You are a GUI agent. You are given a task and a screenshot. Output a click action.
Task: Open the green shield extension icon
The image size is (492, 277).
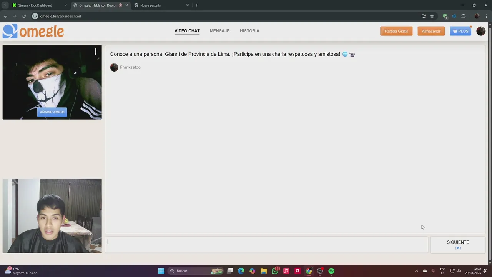coord(445,16)
